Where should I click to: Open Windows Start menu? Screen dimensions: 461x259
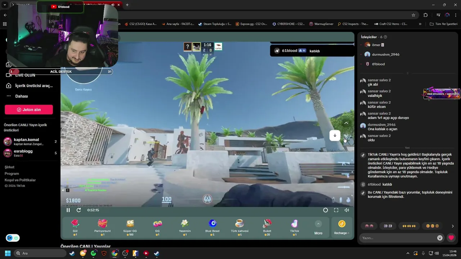tap(8, 253)
